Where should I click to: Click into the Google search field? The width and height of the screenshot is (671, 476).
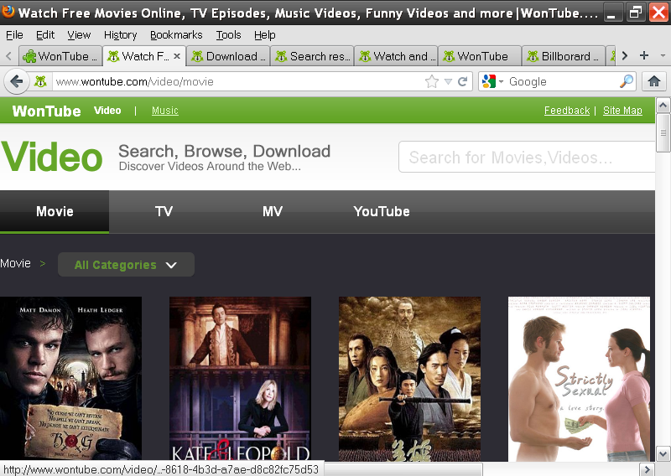[x=562, y=81]
